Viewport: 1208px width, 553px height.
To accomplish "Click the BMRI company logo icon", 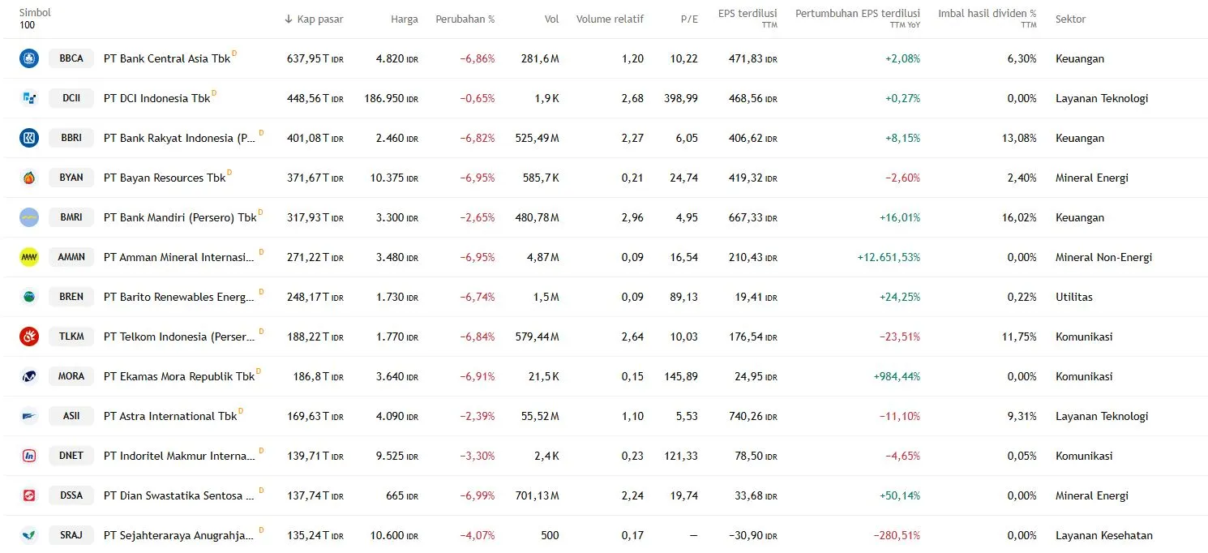I will click(29, 217).
